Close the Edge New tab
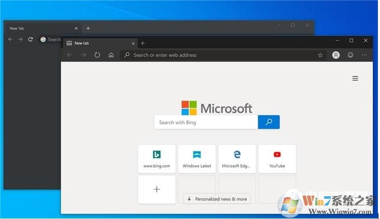Viewport: 380px width, 219px height. point(133,44)
